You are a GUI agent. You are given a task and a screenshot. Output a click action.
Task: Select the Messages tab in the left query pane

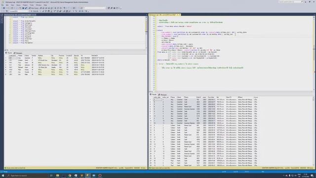tap(18, 53)
